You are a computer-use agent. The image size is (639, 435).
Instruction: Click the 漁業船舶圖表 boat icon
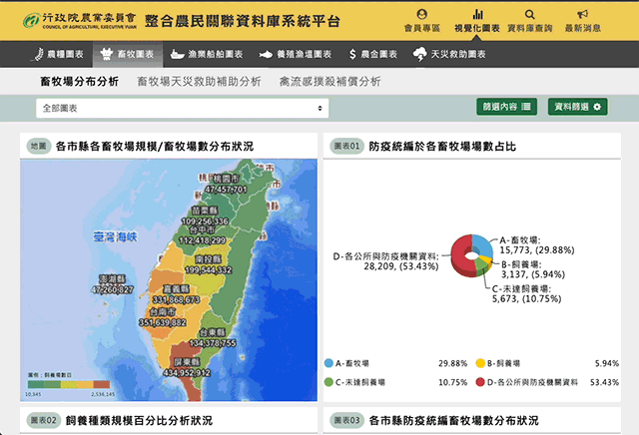178,54
